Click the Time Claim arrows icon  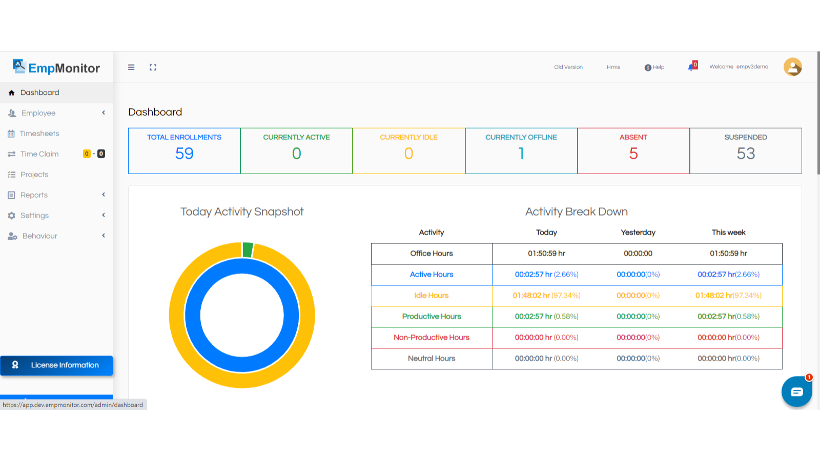pos(11,154)
